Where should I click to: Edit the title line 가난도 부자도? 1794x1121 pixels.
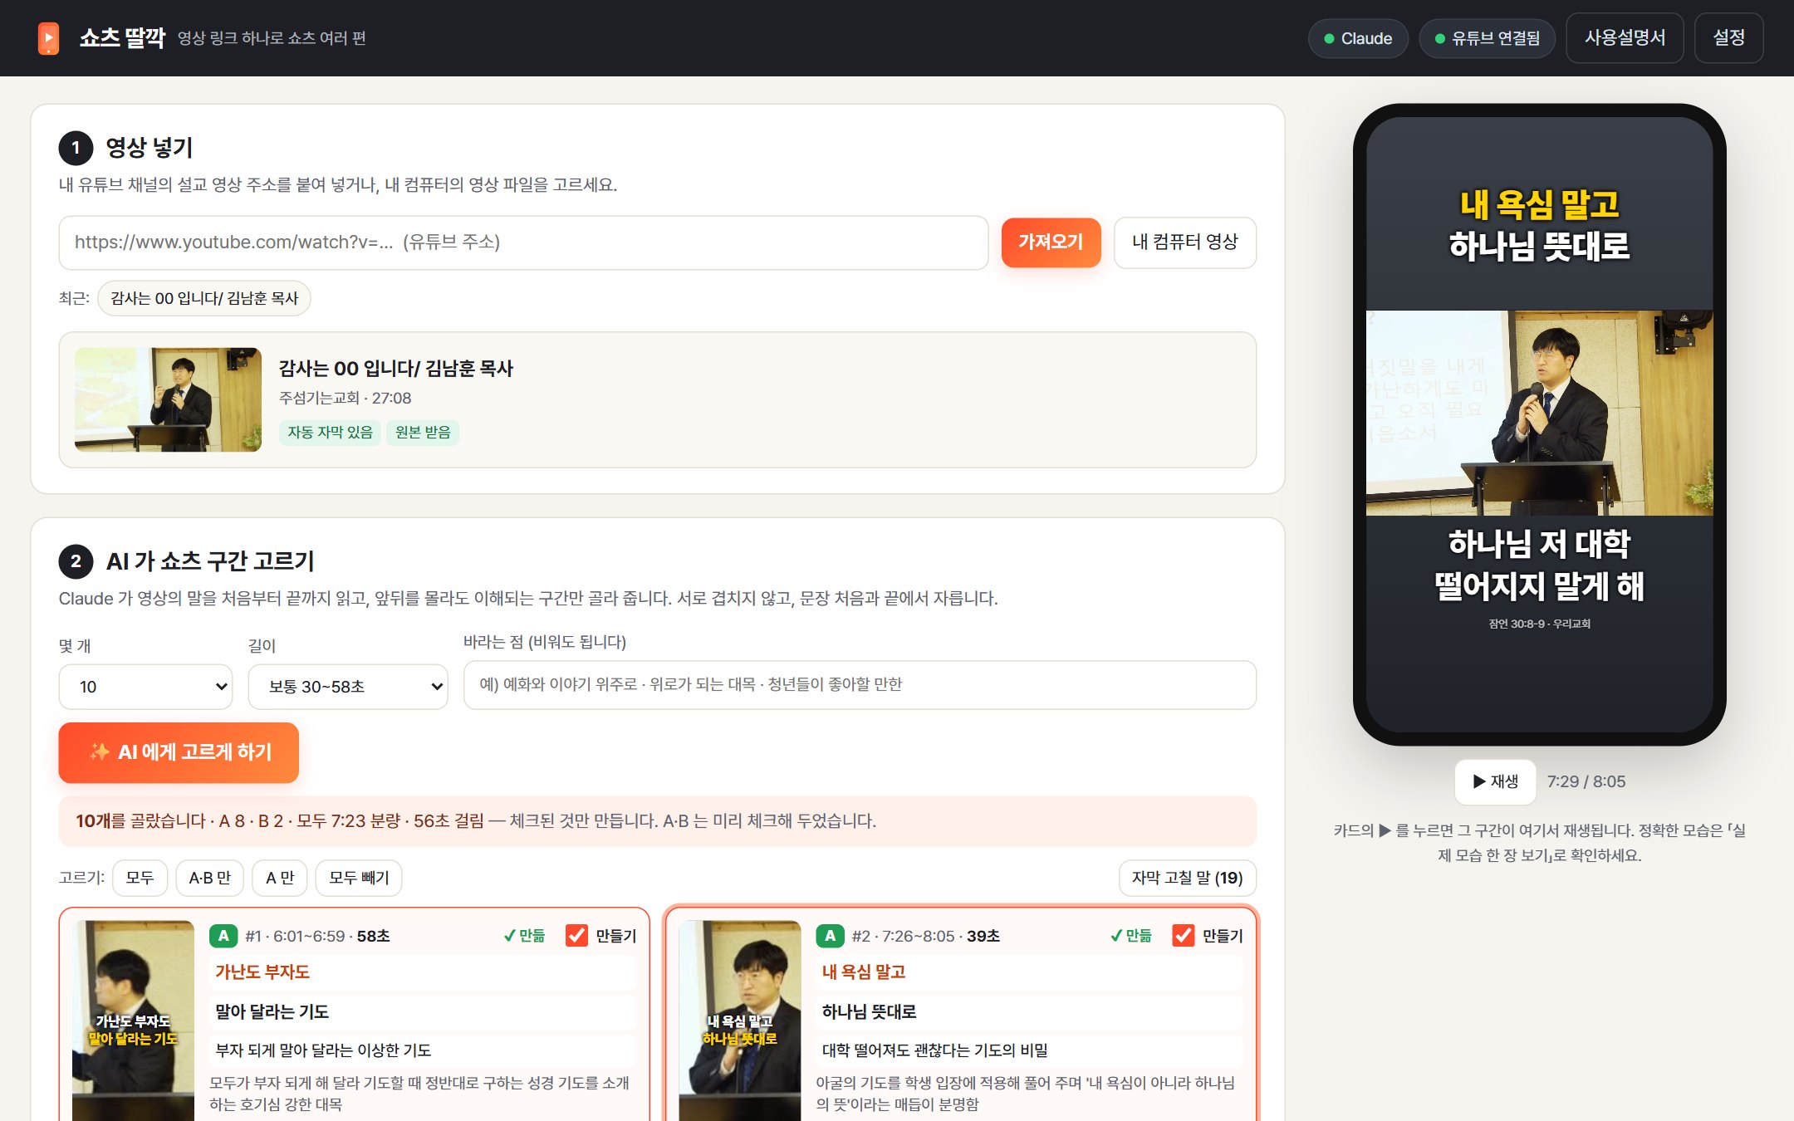pos(422,972)
